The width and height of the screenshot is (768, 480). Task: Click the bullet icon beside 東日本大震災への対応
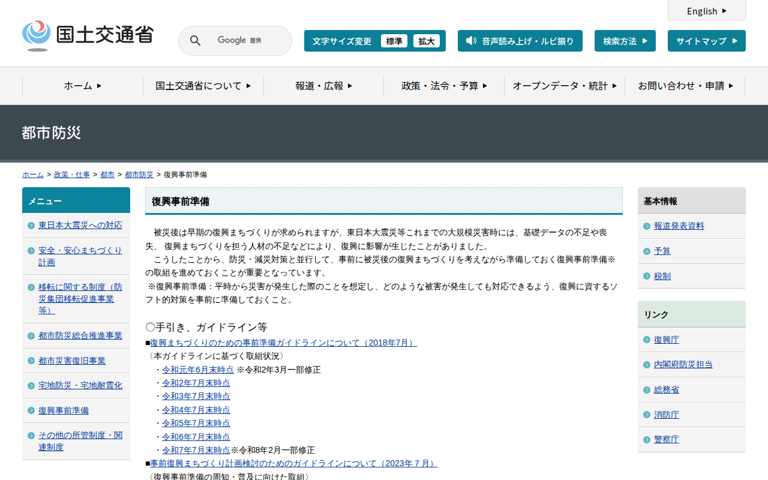coord(31,226)
